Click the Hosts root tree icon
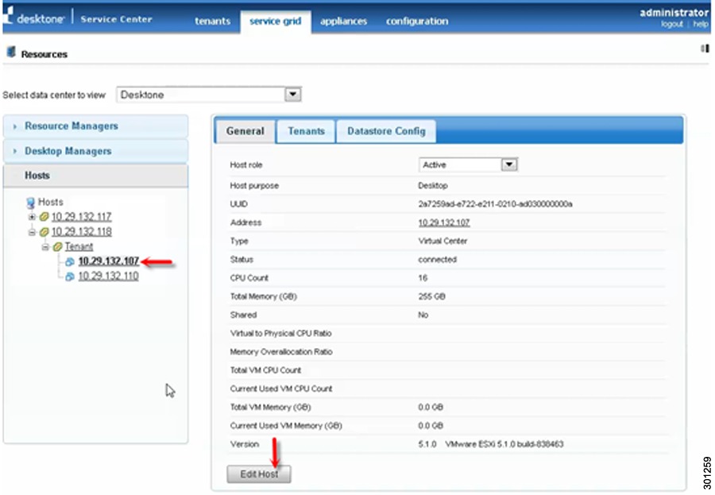Viewport: 715px width, 495px height. (x=30, y=203)
